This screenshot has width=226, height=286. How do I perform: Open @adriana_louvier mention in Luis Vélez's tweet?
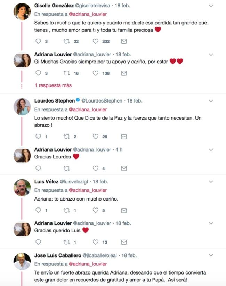(88, 190)
